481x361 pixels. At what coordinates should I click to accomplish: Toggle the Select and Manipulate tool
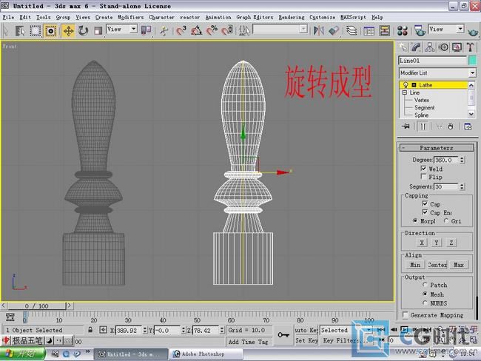pos(164,30)
